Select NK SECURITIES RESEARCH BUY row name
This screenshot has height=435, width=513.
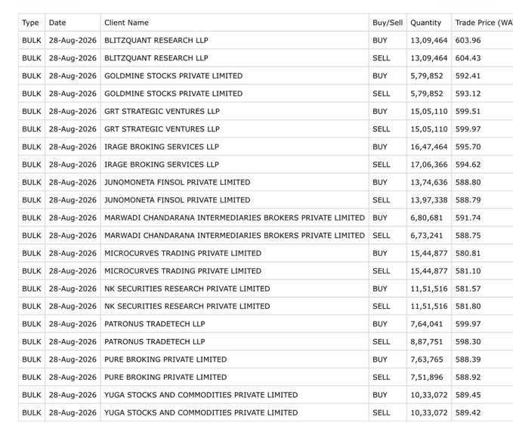click(x=187, y=288)
